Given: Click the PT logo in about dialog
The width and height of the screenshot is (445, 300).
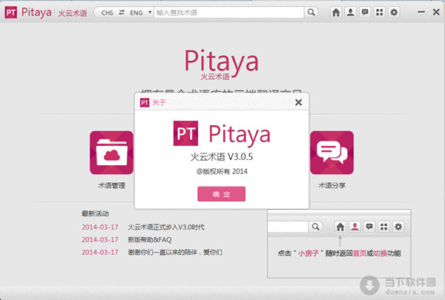Looking at the screenshot, I should pos(185,133).
